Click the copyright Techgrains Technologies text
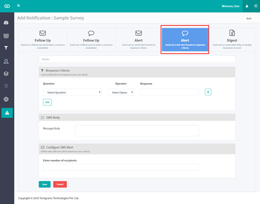The height and width of the screenshot is (204, 260). click(x=48, y=198)
